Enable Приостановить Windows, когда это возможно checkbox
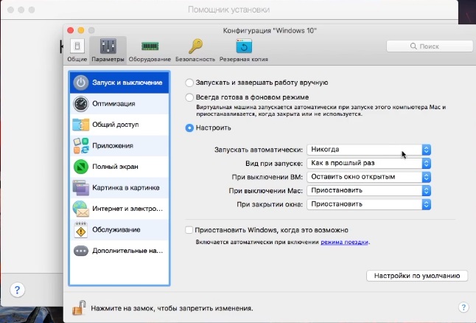This screenshot has height=323, width=476. point(190,230)
